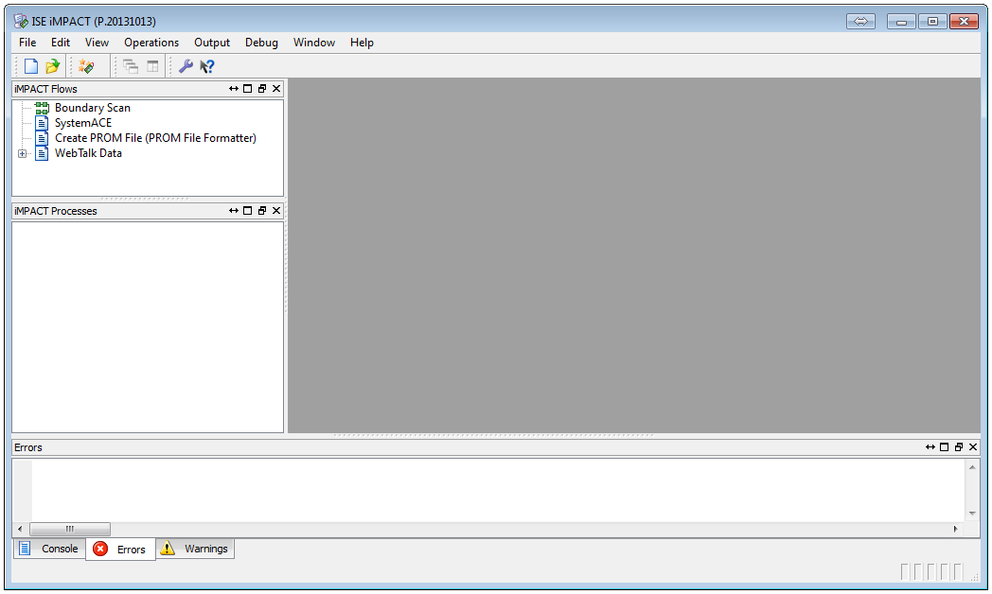Toggle slide-out of the iMPACT Flows panel

tap(234, 89)
